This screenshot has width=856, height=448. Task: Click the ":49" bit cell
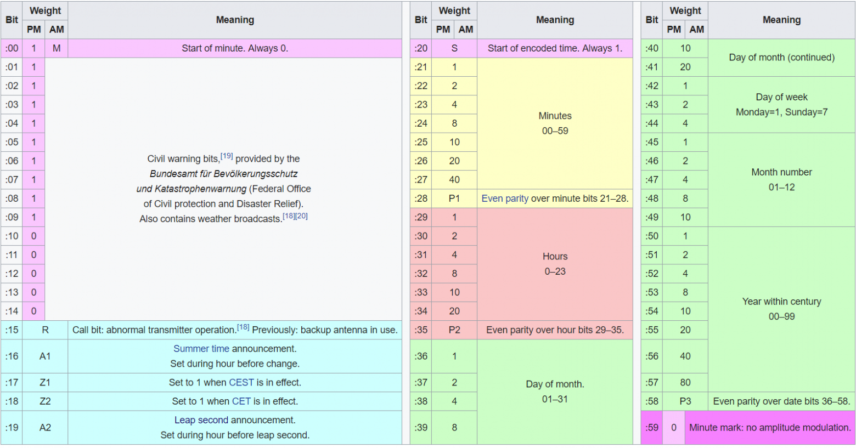[652, 217]
